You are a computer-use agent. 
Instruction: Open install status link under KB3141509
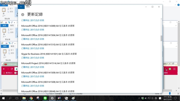point(32,77)
